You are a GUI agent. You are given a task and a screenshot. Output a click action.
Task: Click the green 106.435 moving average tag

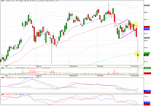click(147, 53)
